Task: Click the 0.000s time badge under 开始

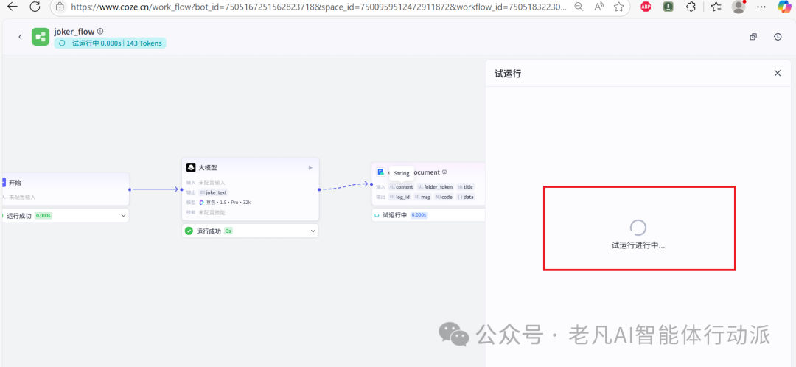Action: click(x=43, y=216)
